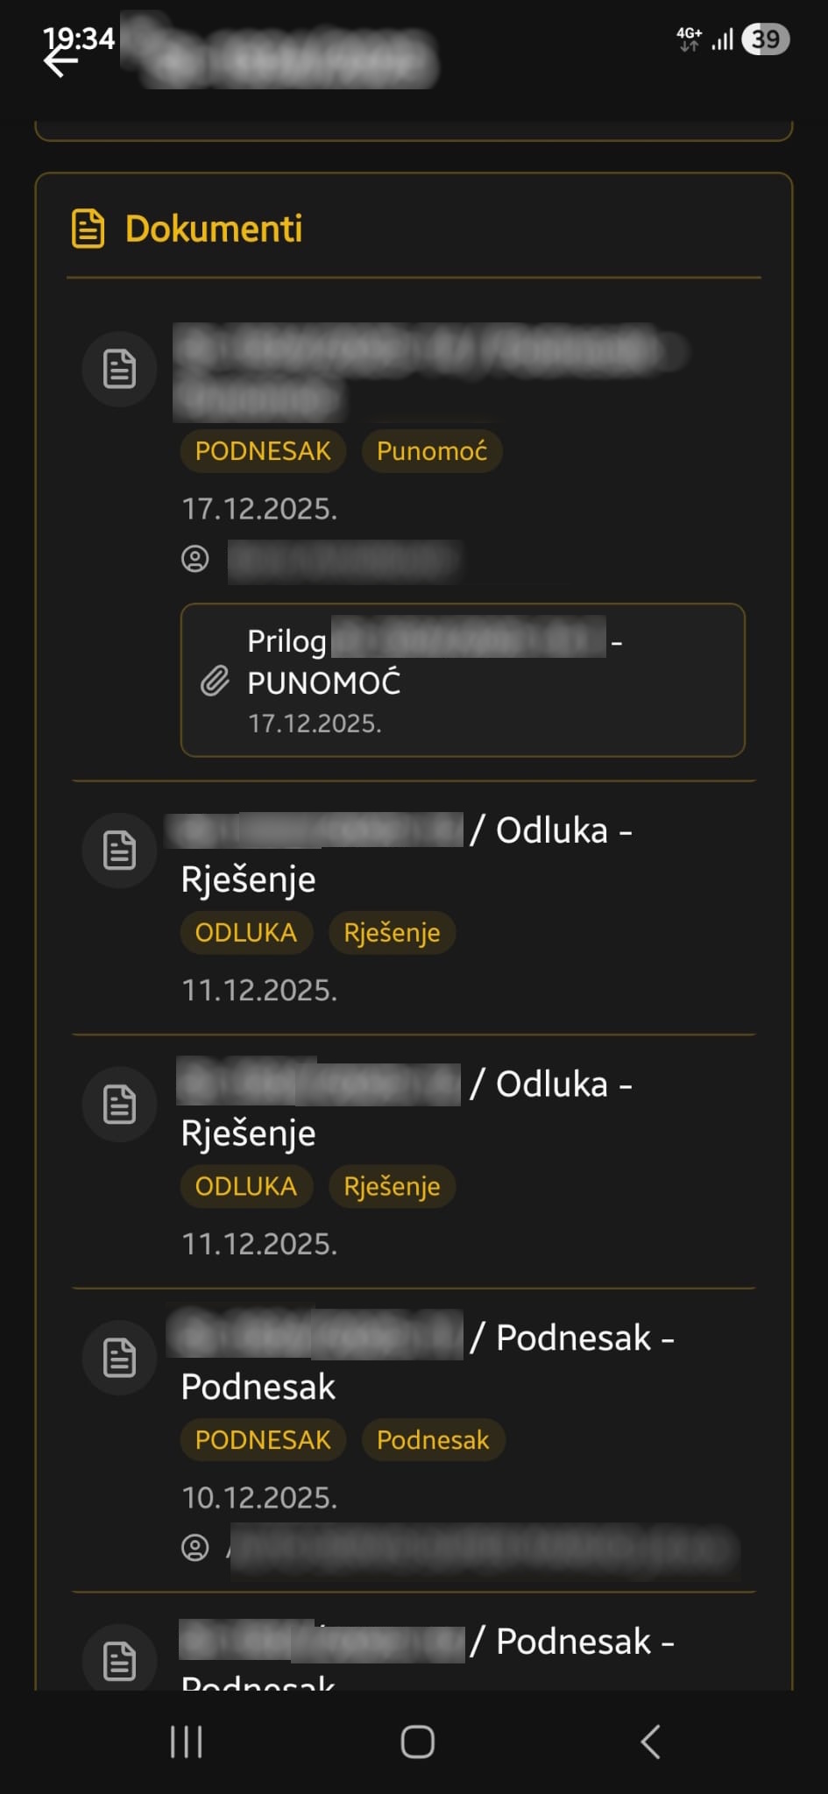Select the ODLUKA tag of first Odluka entry

coord(246,932)
